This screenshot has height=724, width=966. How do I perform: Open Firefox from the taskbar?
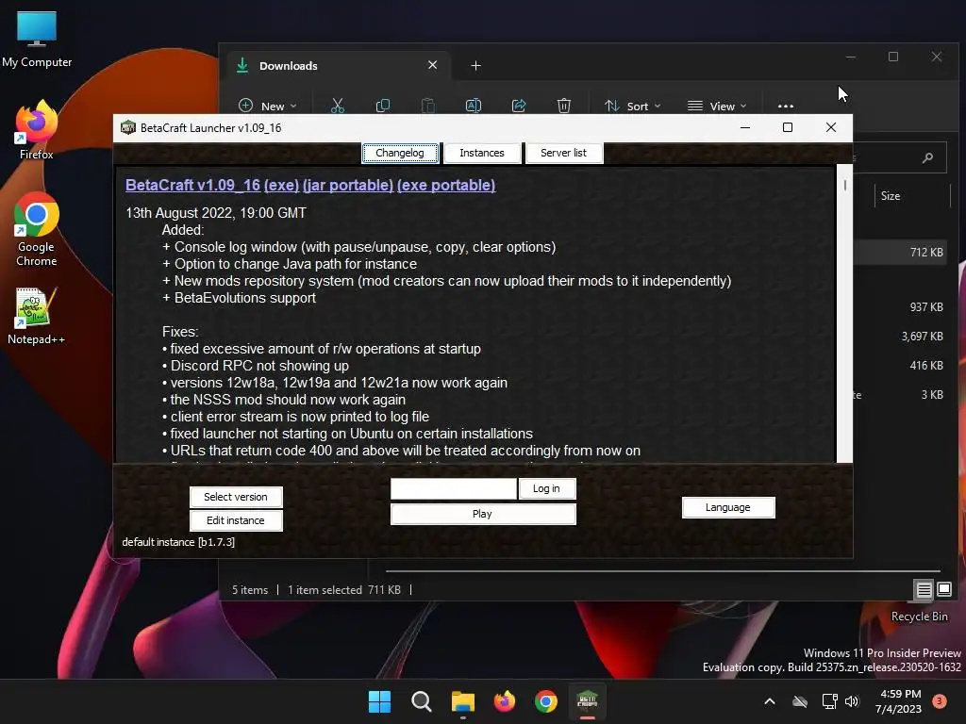click(505, 701)
